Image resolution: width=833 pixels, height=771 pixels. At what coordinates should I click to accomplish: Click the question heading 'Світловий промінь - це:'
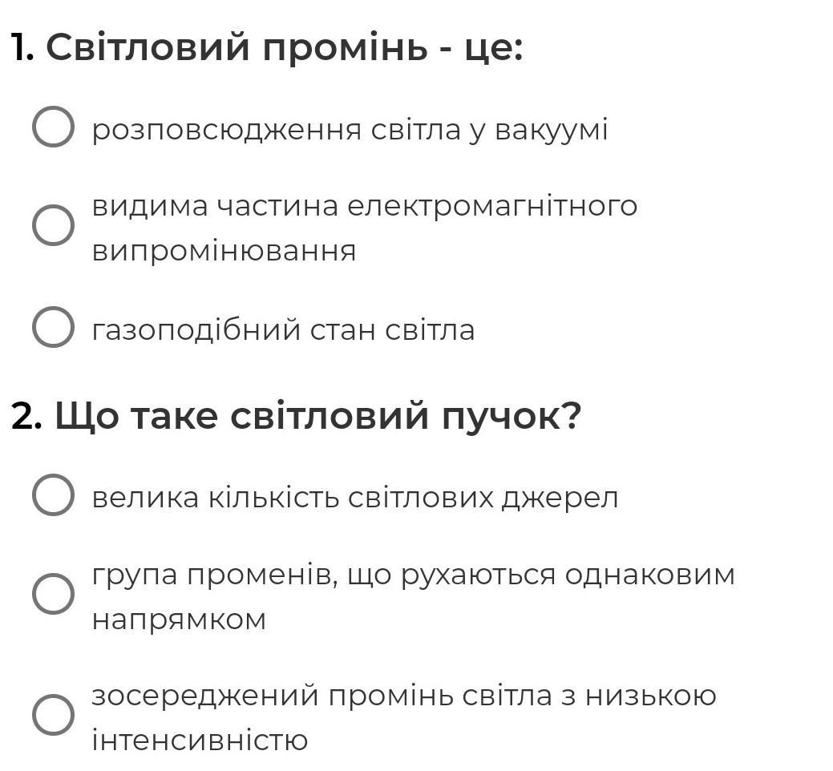284,48
